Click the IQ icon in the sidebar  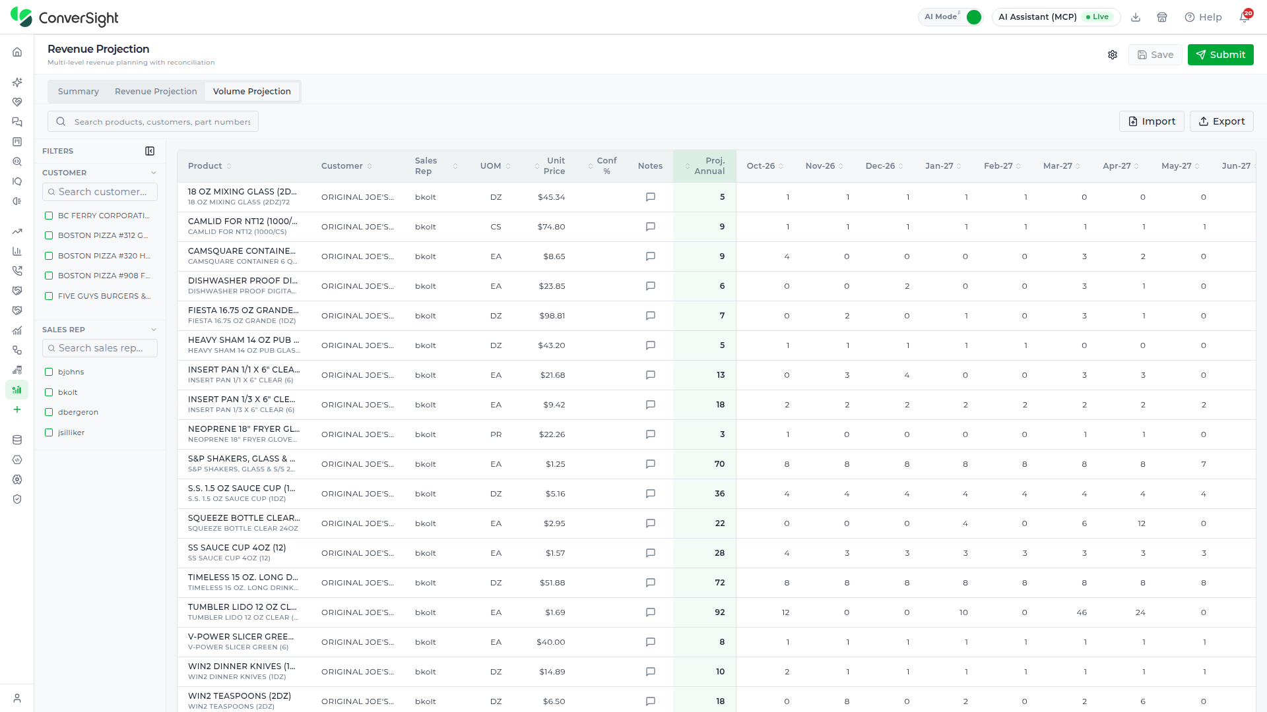click(x=17, y=181)
